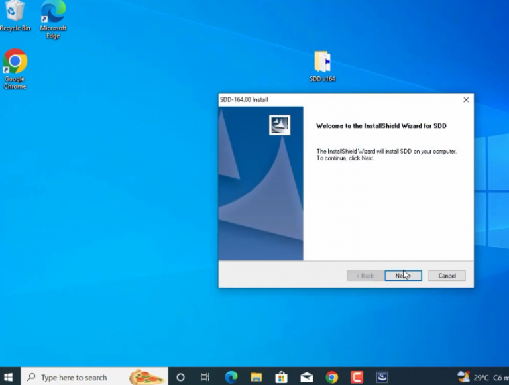The width and height of the screenshot is (509, 385).
Task: Open Microsoft Store from the taskbar
Action: click(x=282, y=377)
